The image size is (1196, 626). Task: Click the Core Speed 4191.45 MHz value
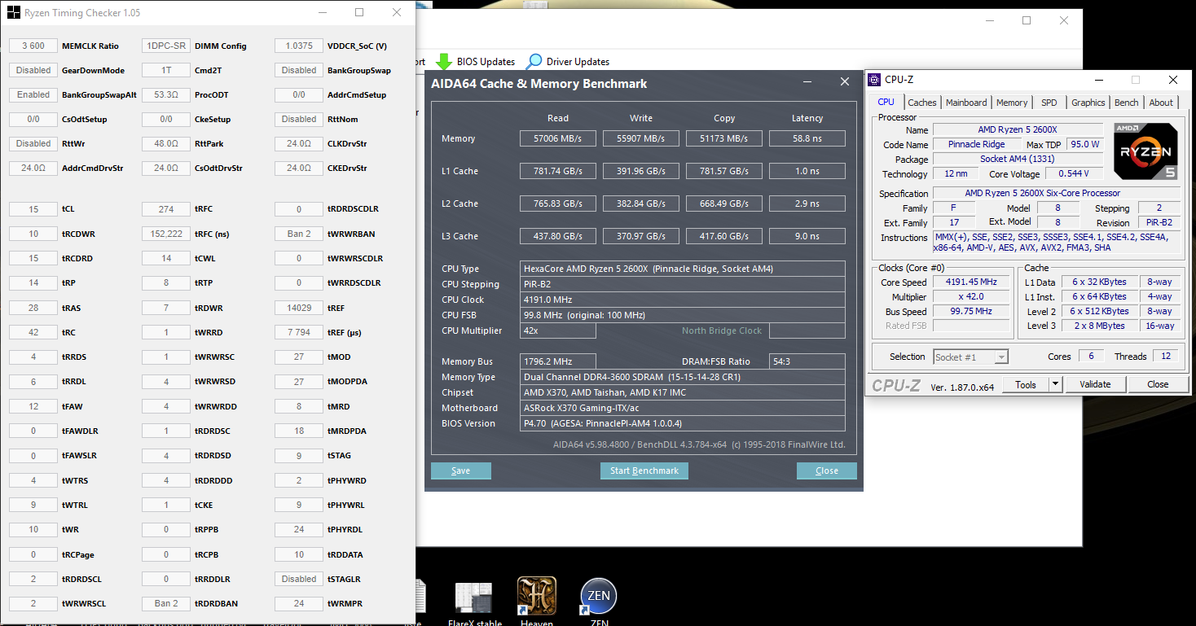(970, 282)
